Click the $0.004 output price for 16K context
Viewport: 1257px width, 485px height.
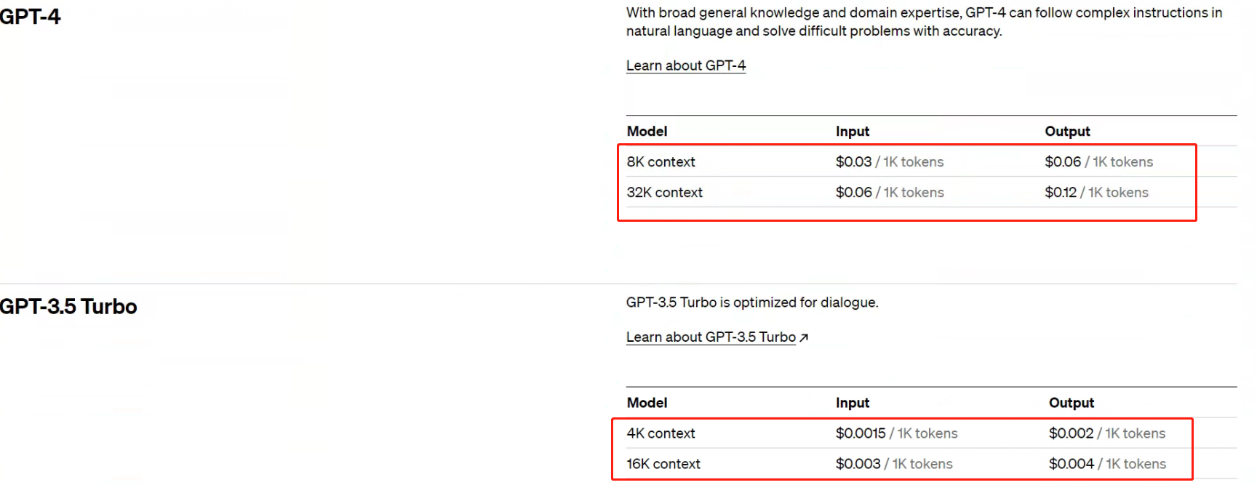1071,464
